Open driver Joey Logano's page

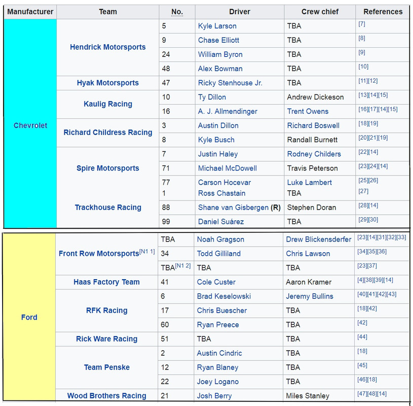(218, 382)
